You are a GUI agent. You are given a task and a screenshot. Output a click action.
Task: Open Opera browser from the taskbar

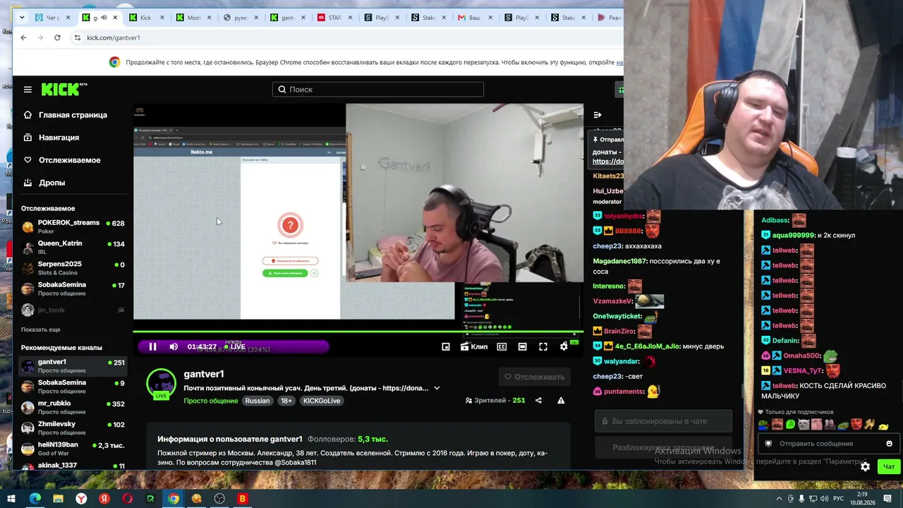coord(127,499)
